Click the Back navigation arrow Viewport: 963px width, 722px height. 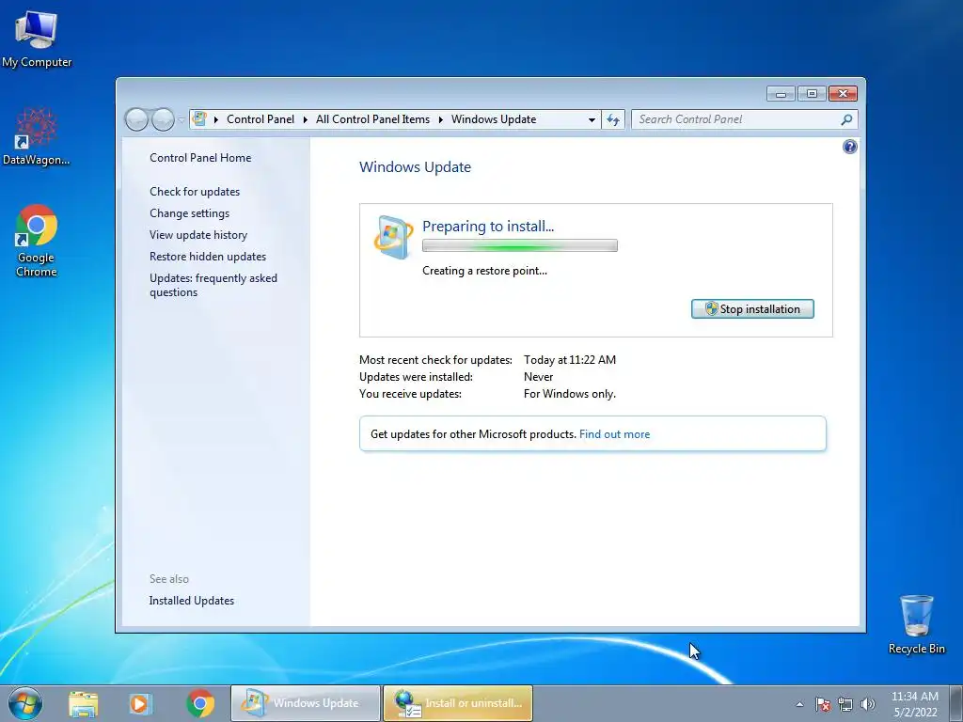[136, 119]
